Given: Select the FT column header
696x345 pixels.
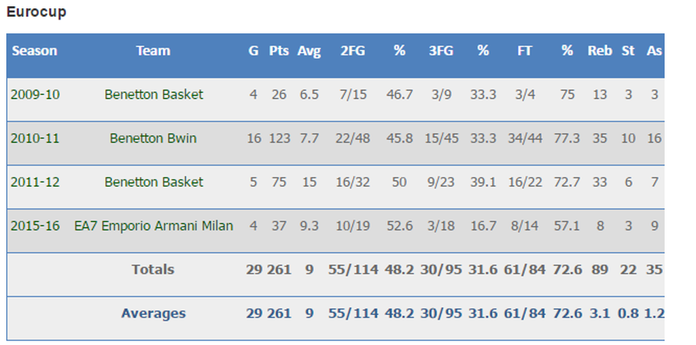Looking at the screenshot, I should [525, 51].
